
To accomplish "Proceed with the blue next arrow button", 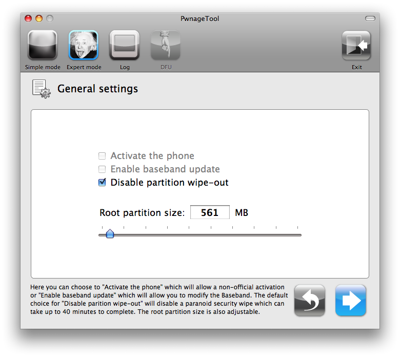I will 350,301.
